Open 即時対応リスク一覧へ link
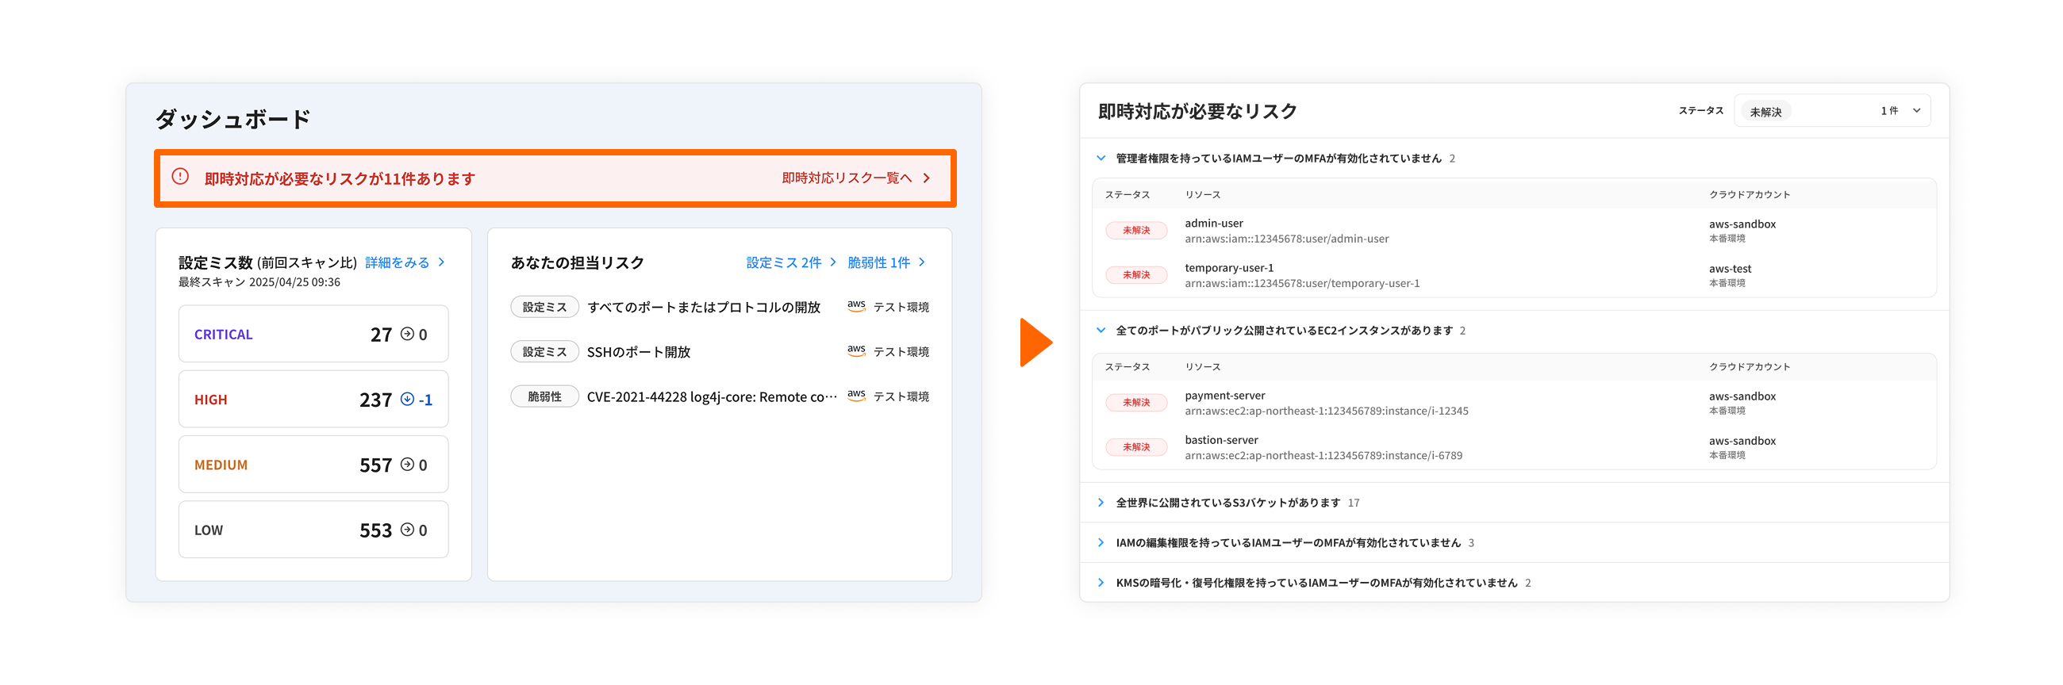The height and width of the screenshot is (685, 2063). 855,178
